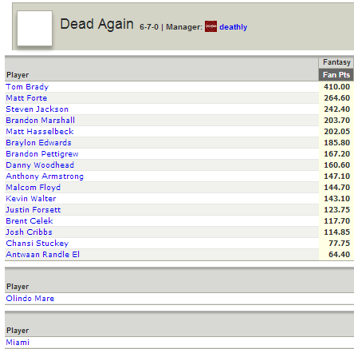The image size is (354, 349).
Task: Open Matt Hasselbeck's player link
Action: 40,132
